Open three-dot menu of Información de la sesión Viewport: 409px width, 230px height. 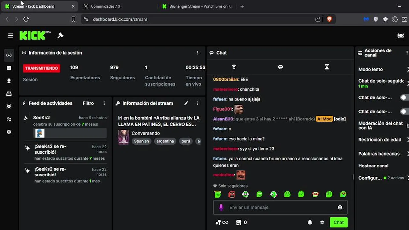pyautogui.click(x=197, y=53)
